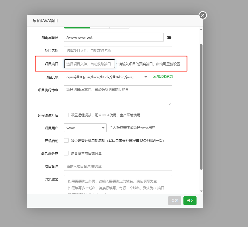Screen dimensions: 248x227
Task: Click the scrollbar down arrow
Action: (x=201, y=191)
